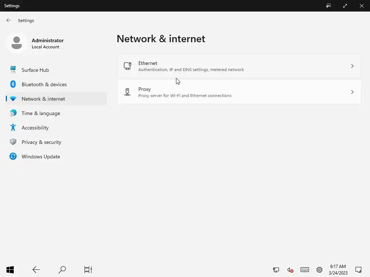This screenshot has width=370, height=277.
Task: Click the Windows Update sync icon
Action: pos(13,156)
